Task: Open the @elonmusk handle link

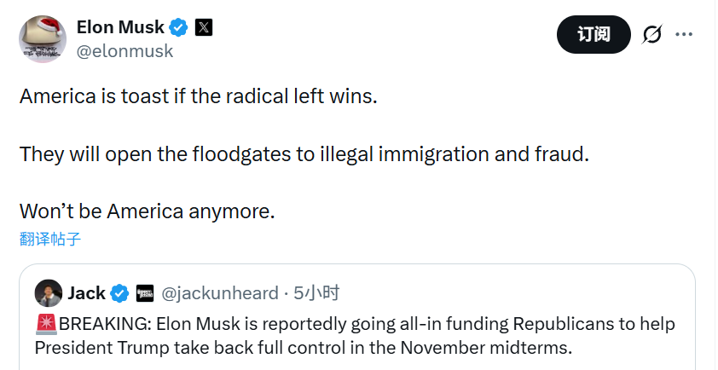Action: coord(124,51)
